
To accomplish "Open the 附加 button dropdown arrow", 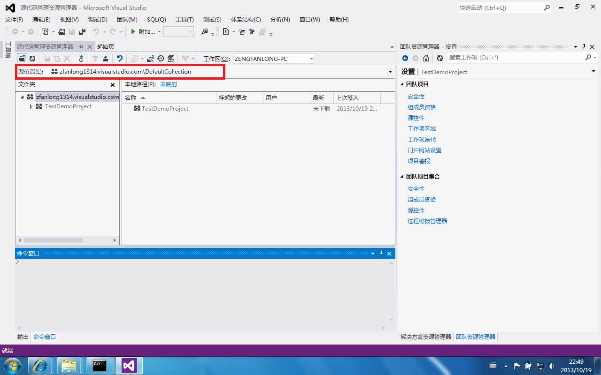I will (159, 32).
